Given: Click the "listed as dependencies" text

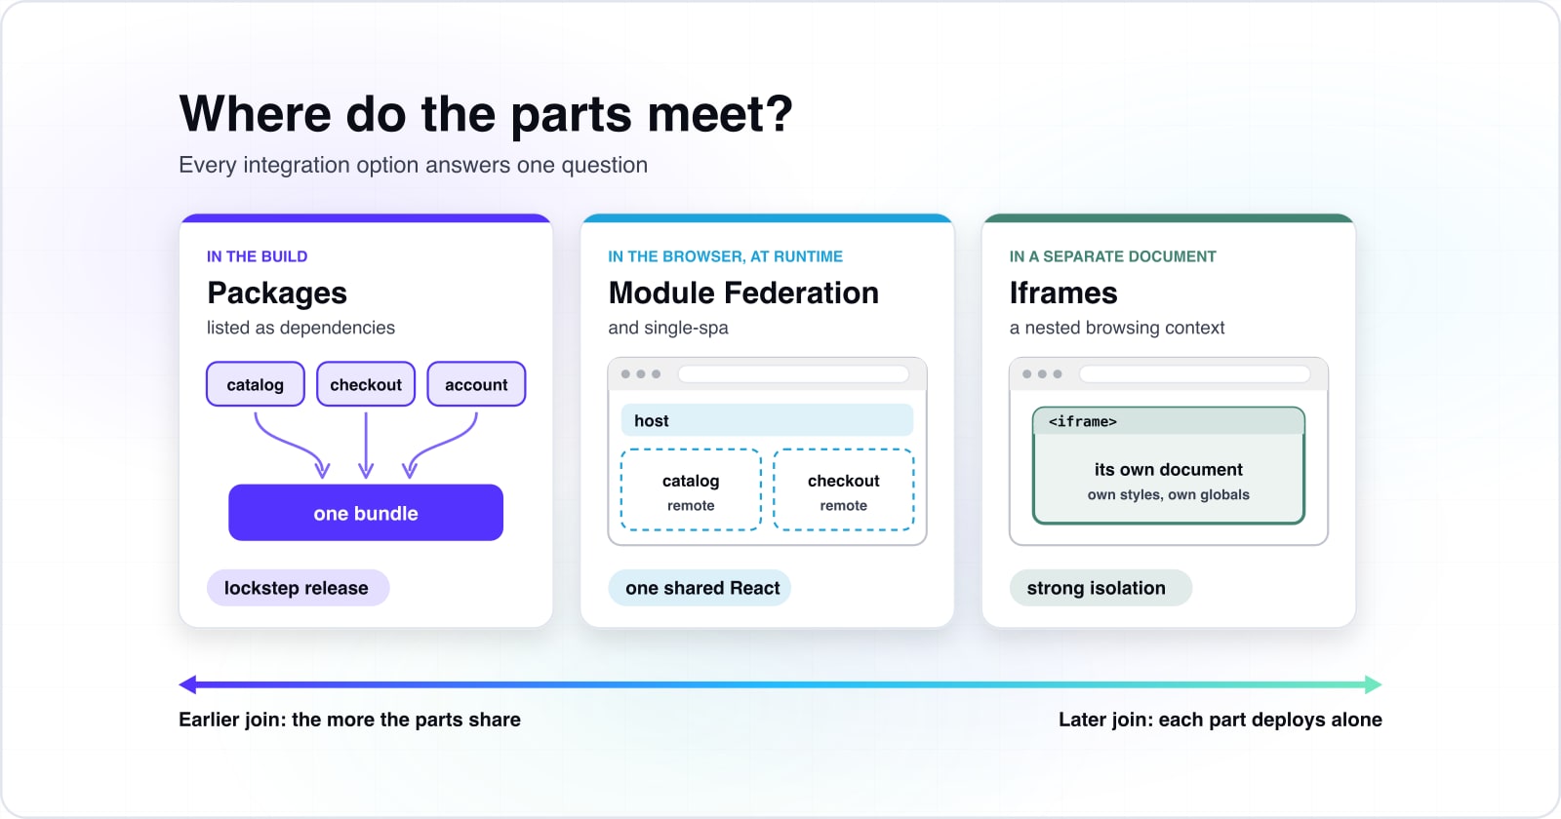Looking at the screenshot, I should [x=300, y=328].
